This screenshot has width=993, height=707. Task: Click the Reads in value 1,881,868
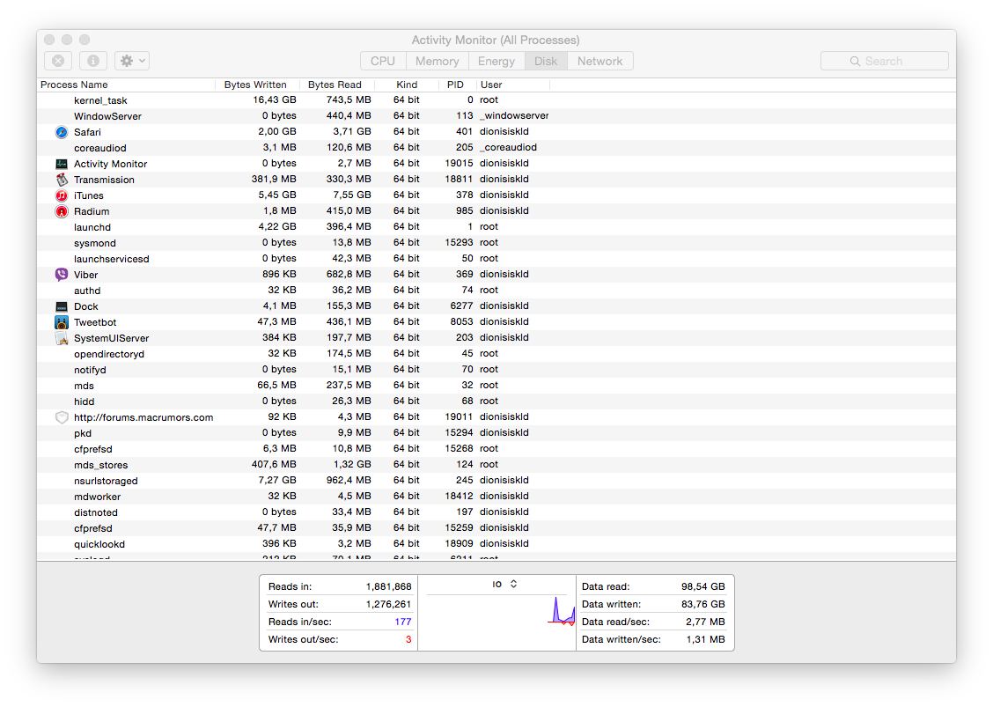tap(388, 586)
